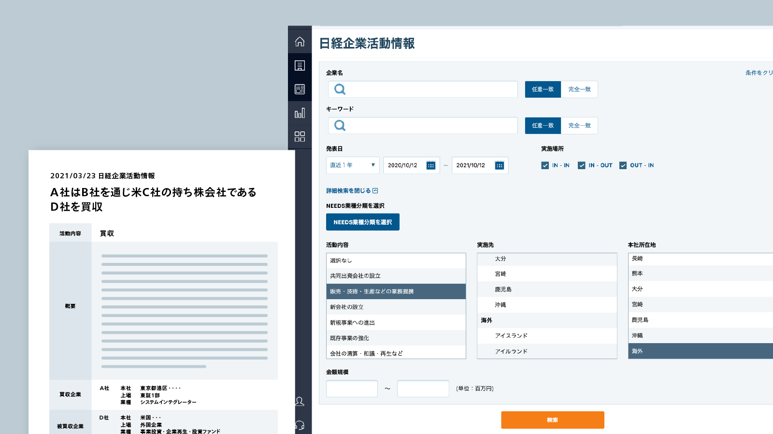Click 買収 value in the article card

coord(107,233)
